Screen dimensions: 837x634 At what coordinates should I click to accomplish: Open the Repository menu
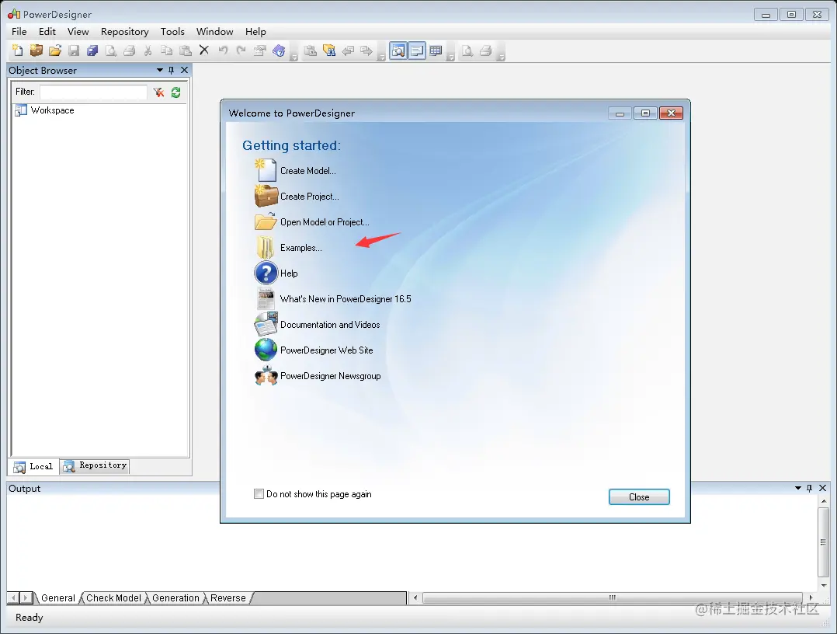point(125,32)
